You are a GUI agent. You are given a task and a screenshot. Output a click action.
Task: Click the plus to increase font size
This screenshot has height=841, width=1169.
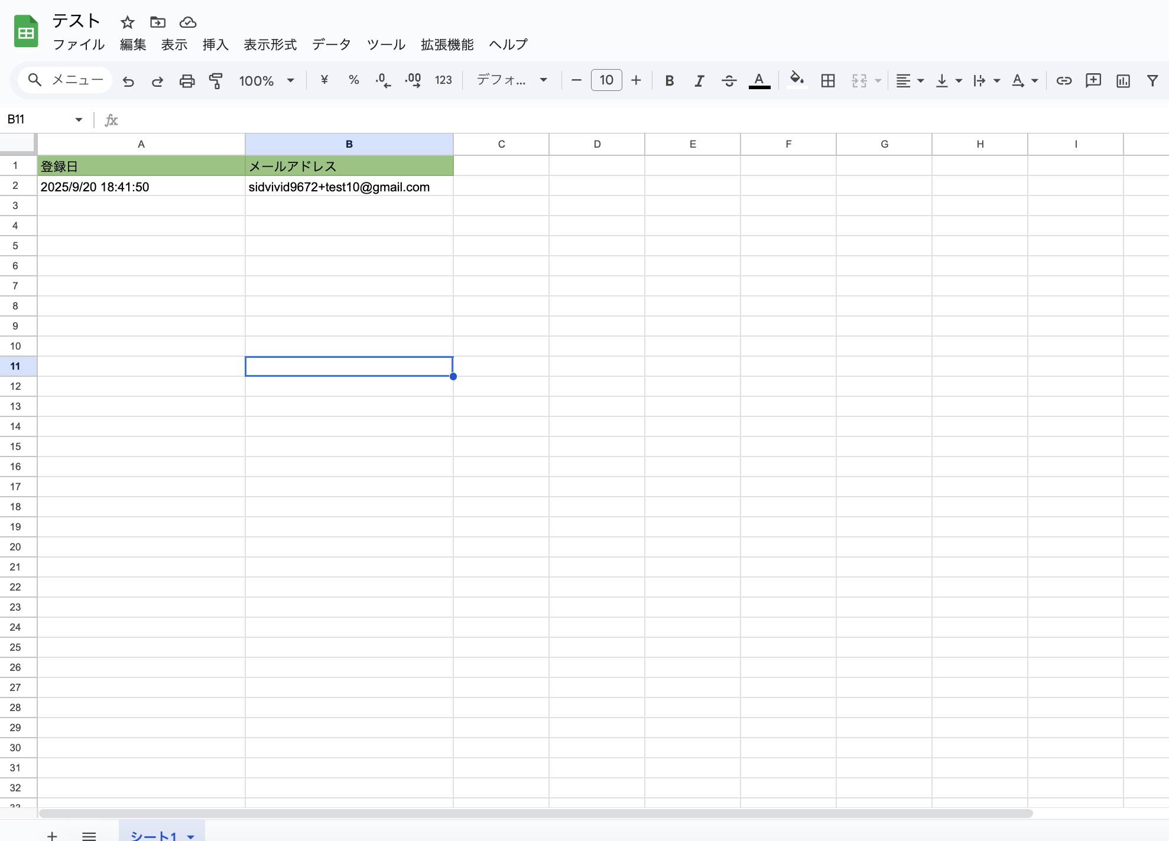(636, 80)
